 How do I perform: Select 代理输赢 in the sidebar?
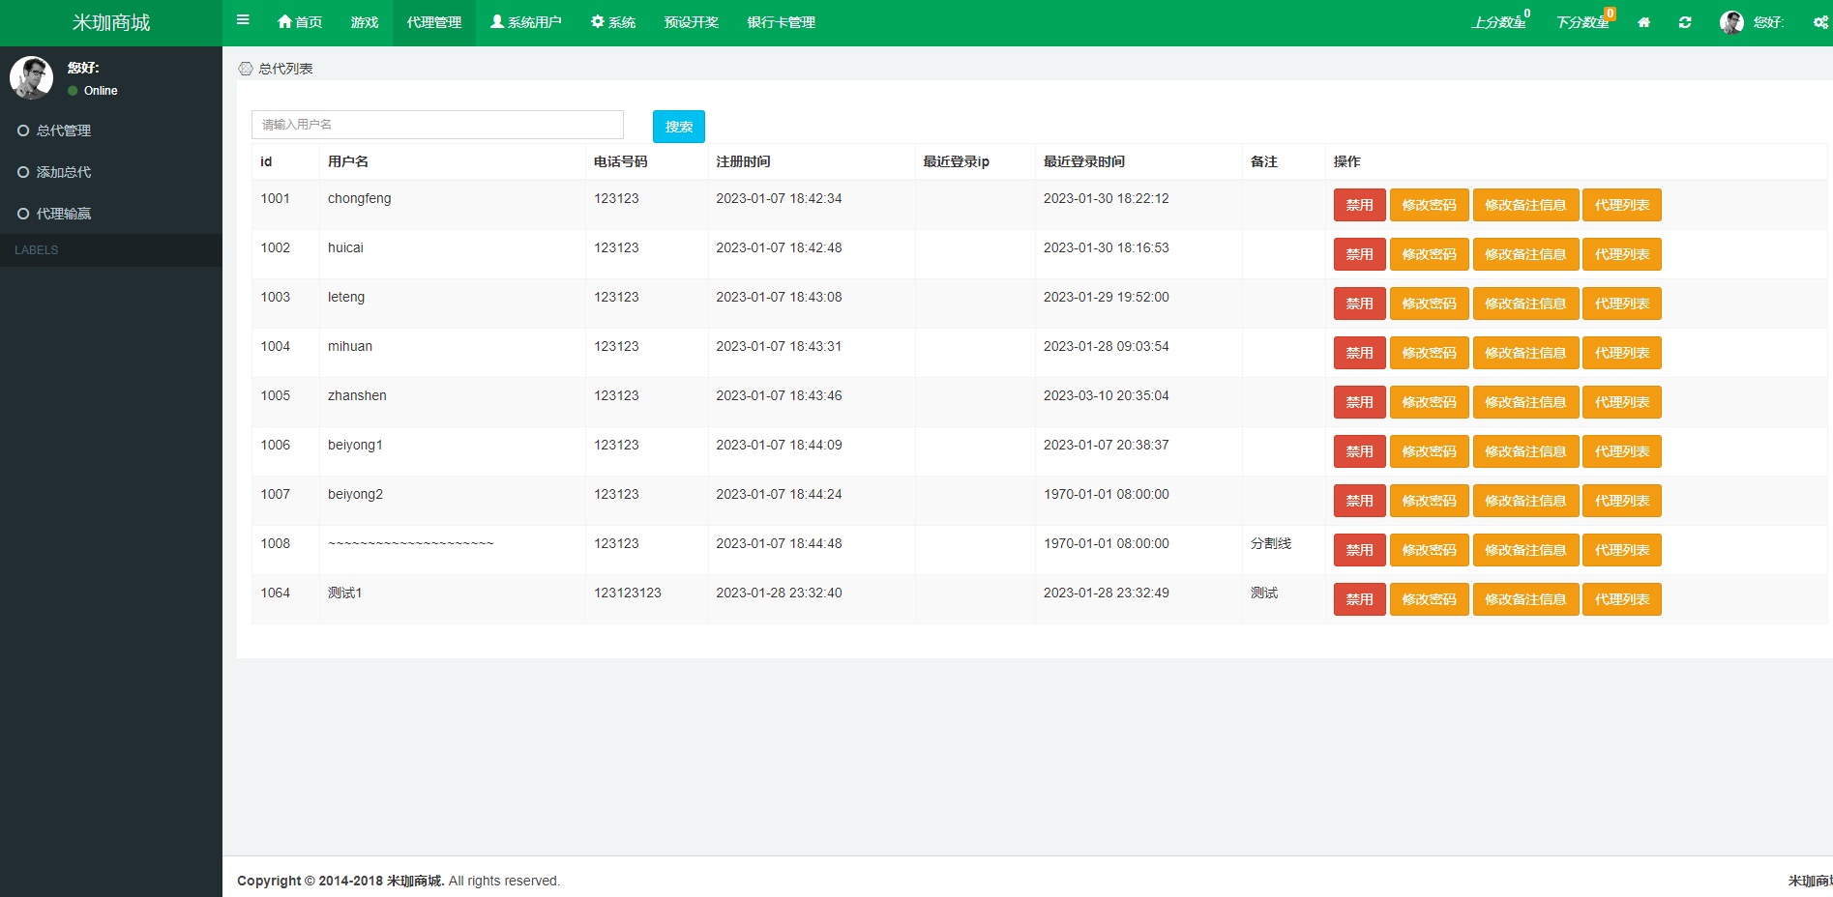pyautogui.click(x=64, y=214)
